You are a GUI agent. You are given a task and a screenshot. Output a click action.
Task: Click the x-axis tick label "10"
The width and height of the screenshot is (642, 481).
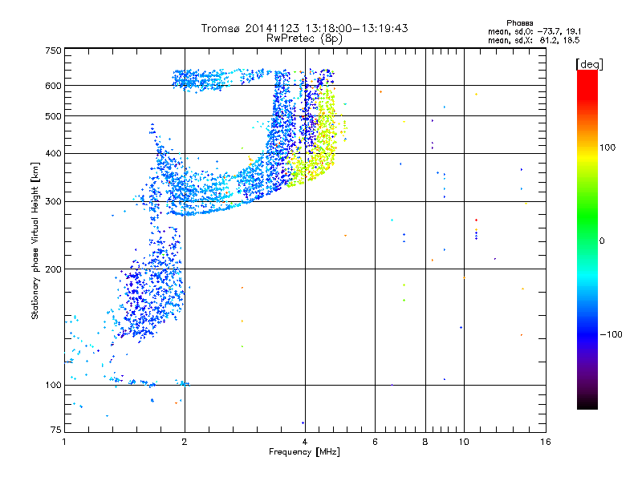(x=464, y=442)
